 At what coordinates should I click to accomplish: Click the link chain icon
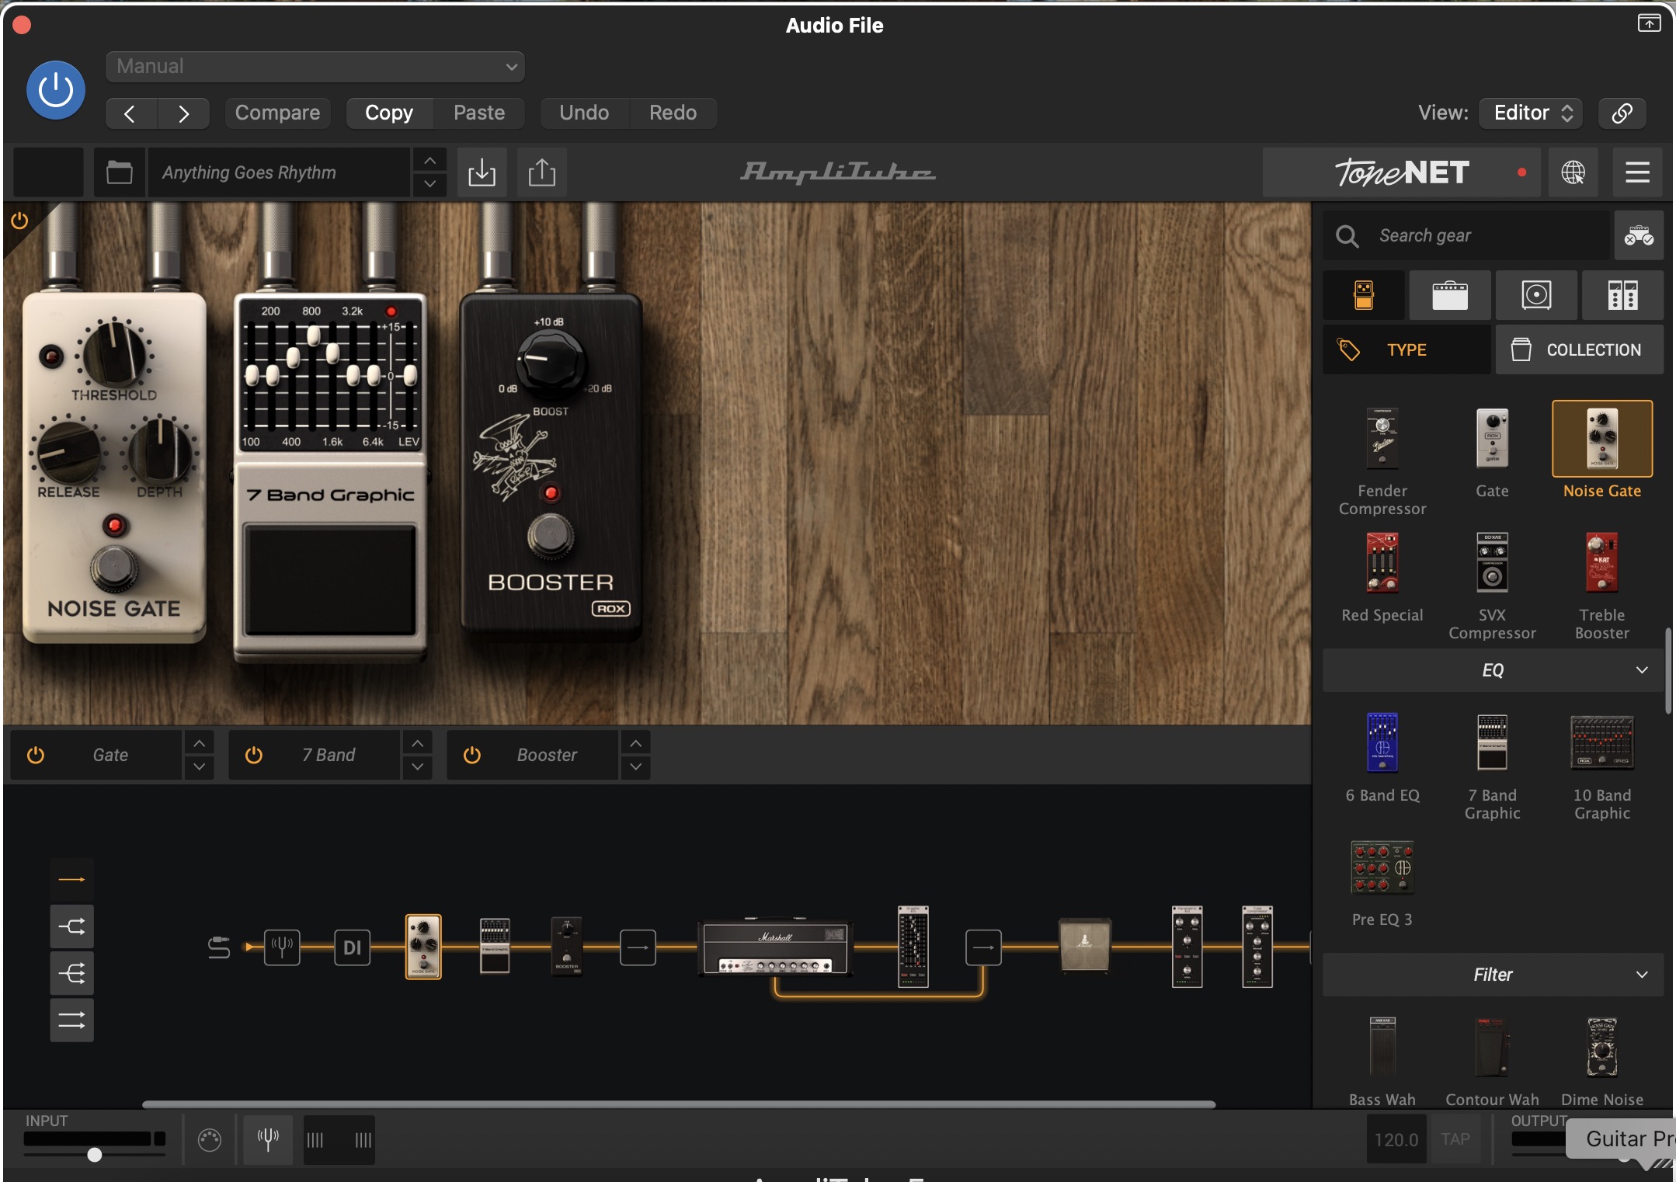point(1622,113)
